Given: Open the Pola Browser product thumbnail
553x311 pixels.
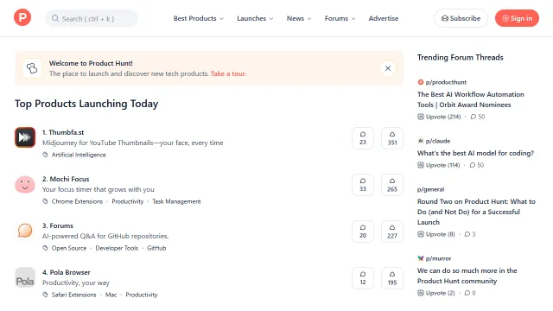Looking at the screenshot, I should (x=25, y=277).
